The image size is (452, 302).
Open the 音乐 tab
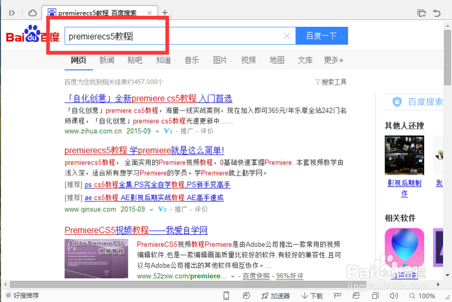(192, 60)
